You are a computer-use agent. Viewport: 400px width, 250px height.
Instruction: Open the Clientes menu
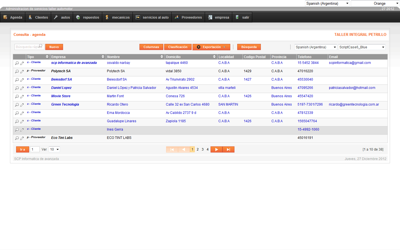tap(38, 17)
